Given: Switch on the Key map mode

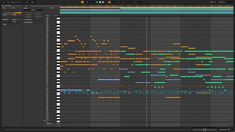Looking at the screenshot, I should point(215,2).
